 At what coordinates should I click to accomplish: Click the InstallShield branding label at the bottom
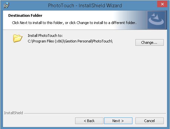(x=14, y=113)
